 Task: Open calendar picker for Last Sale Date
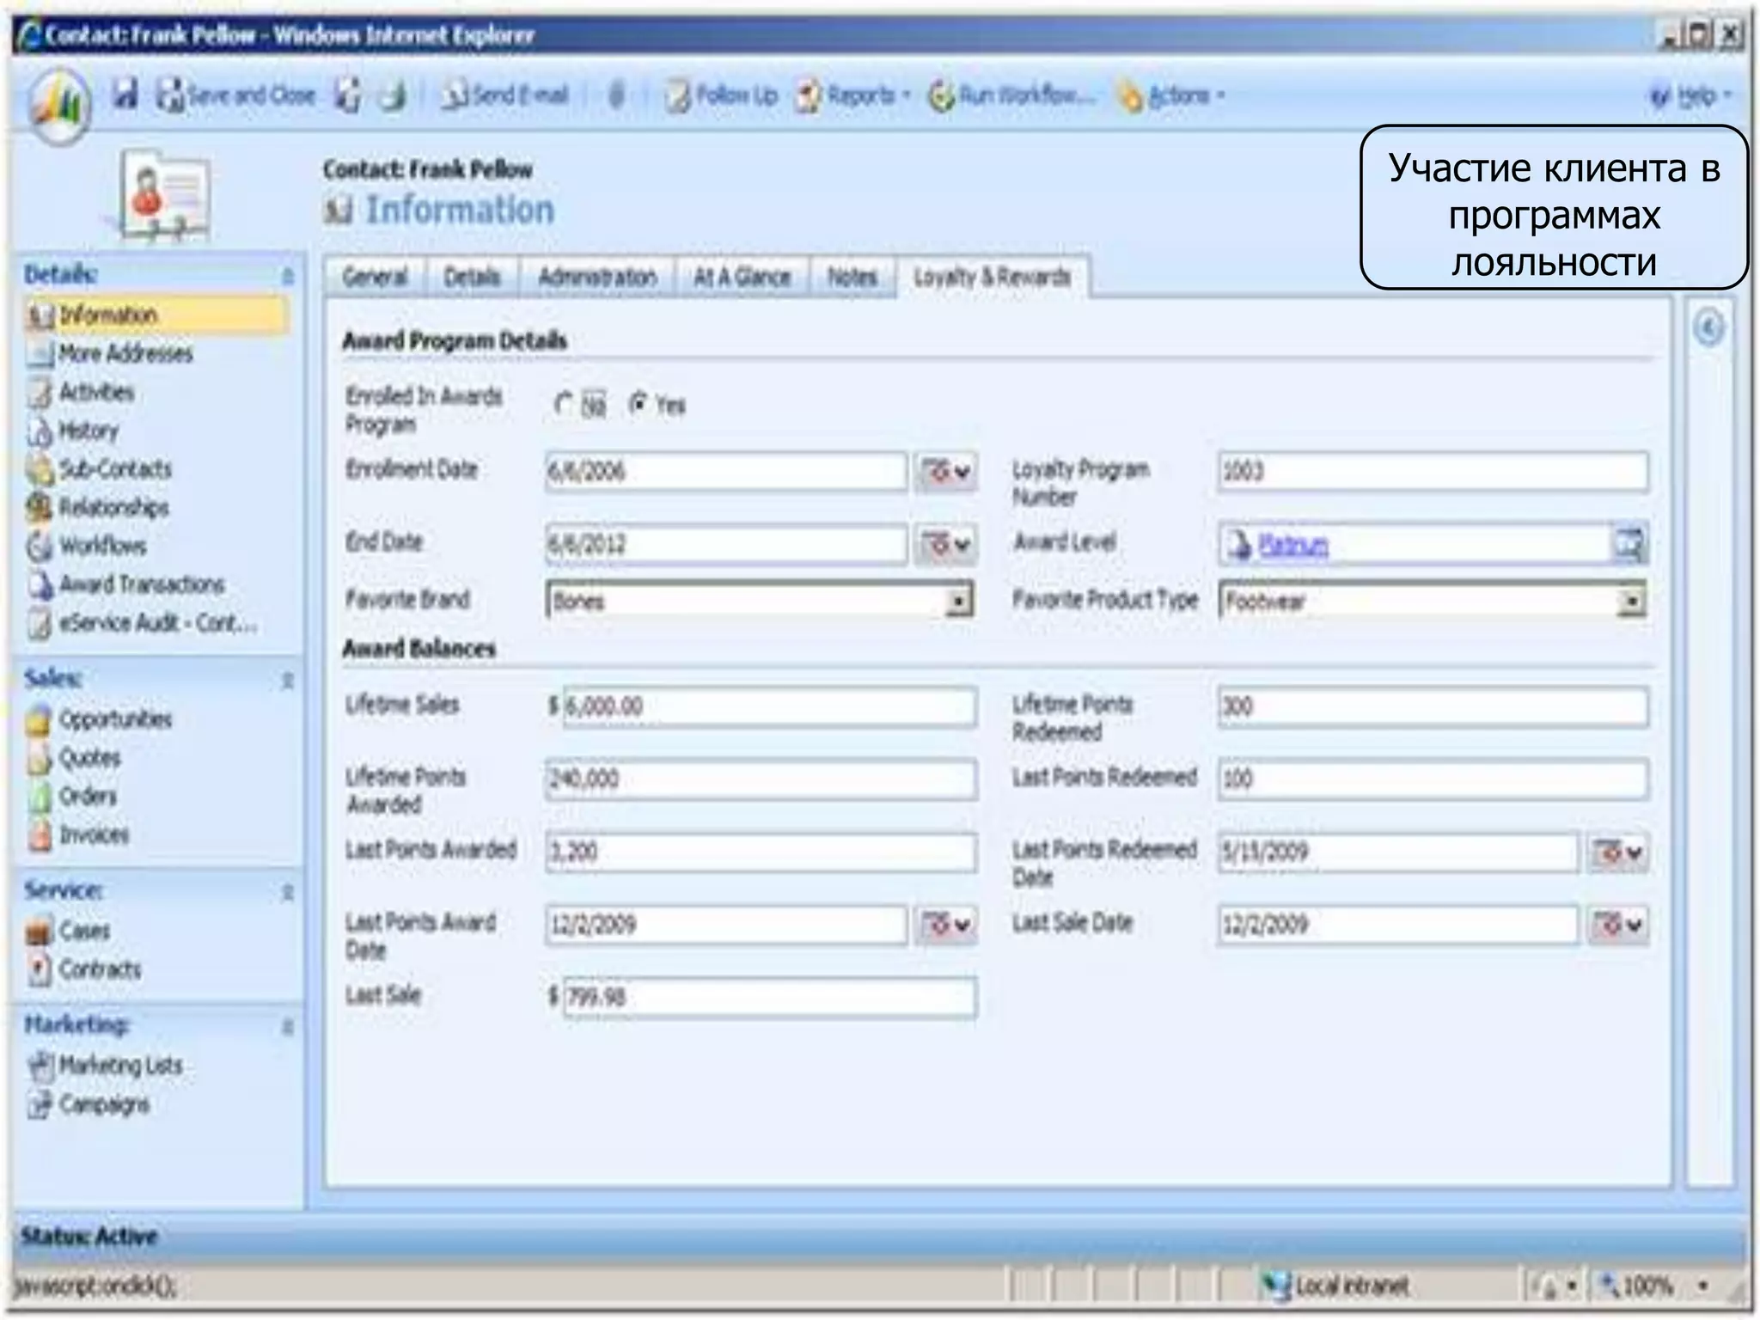click(x=1617, y=926)
